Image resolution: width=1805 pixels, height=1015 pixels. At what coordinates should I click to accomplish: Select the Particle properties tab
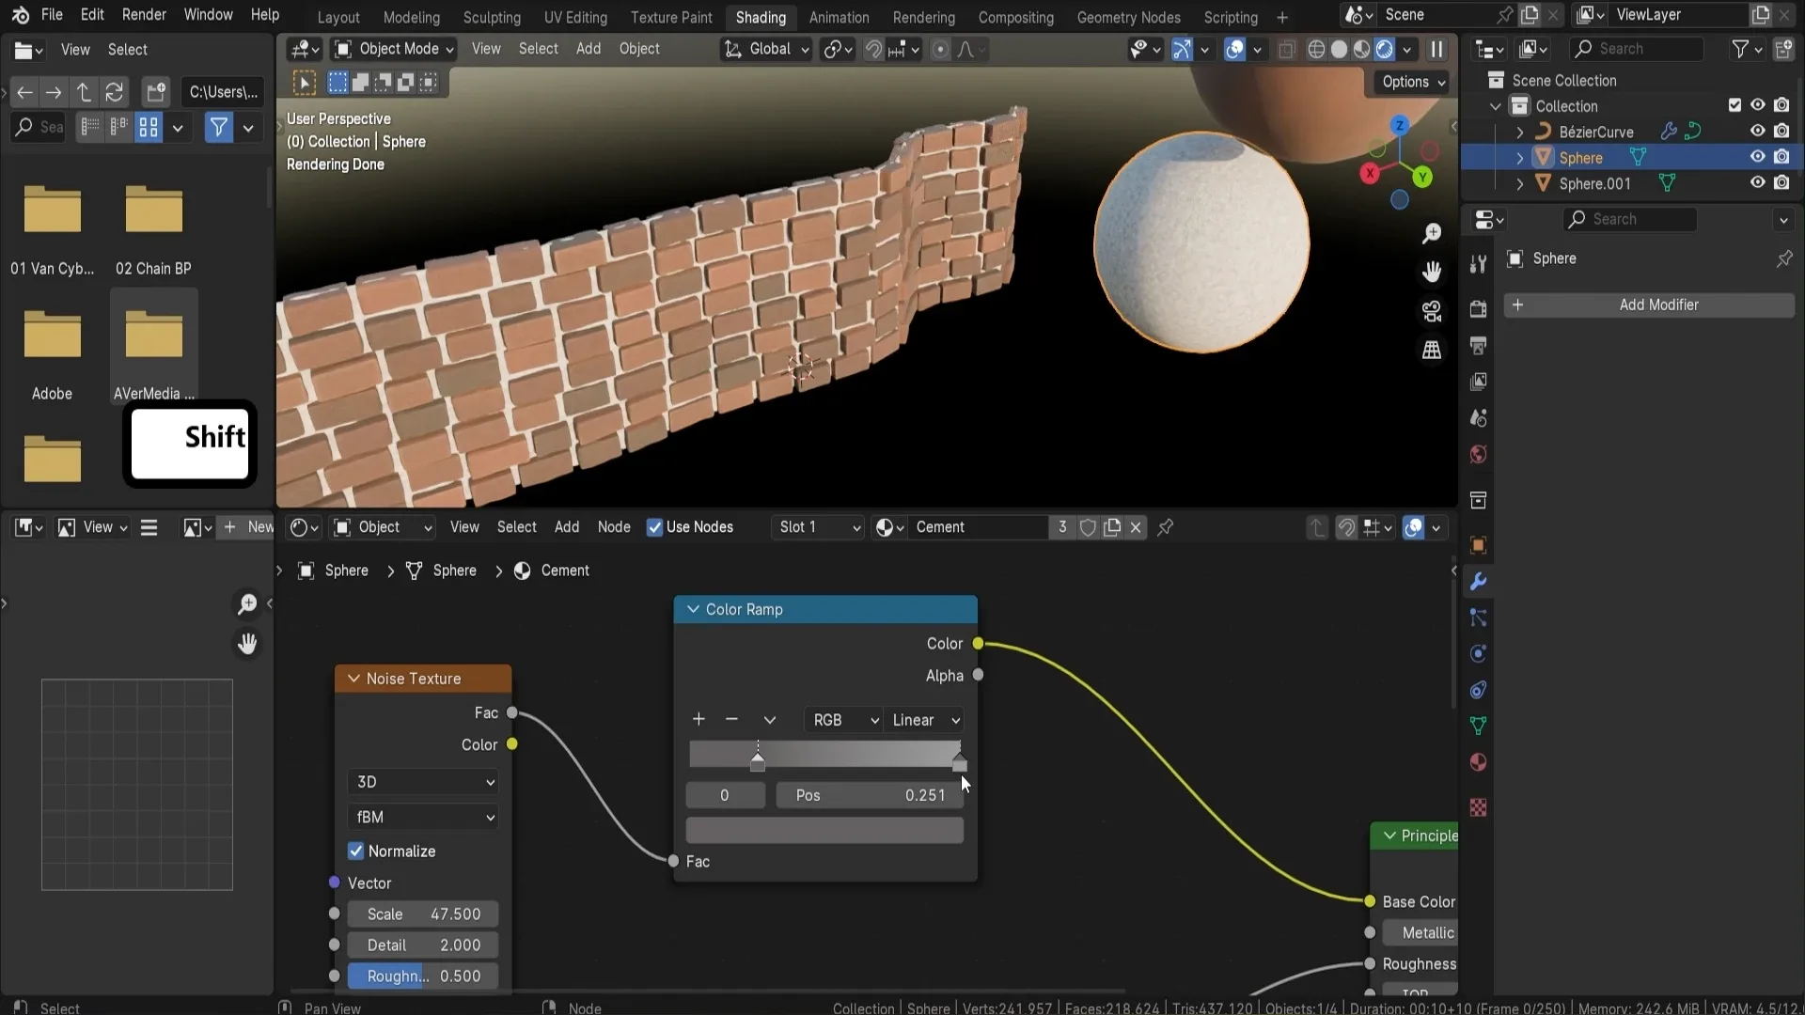[x=1479, y=617]
